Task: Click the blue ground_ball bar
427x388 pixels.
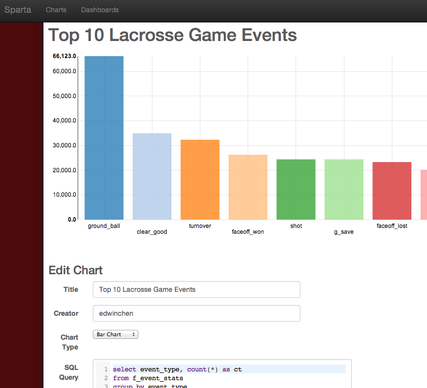Action: [x=104, y=138]
